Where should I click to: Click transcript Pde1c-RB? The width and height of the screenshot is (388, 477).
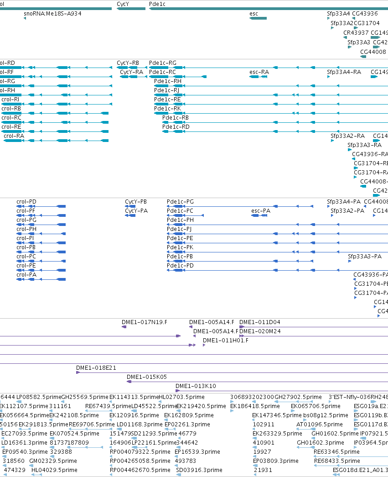[176, 118]
